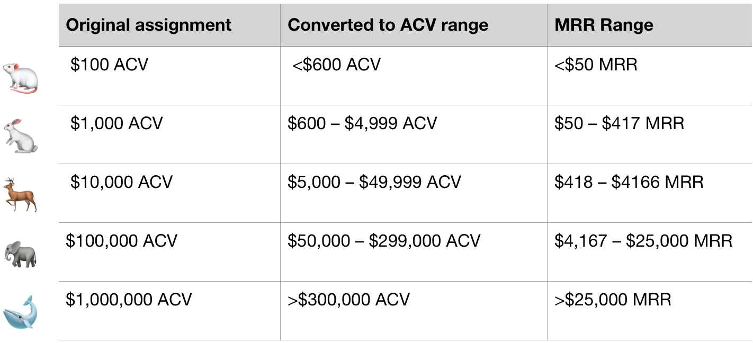Image resolution: width=753 pixels, height=343 pixels.
Task: Select the >$300,000 ACV cell
Action: coord(414,311)
